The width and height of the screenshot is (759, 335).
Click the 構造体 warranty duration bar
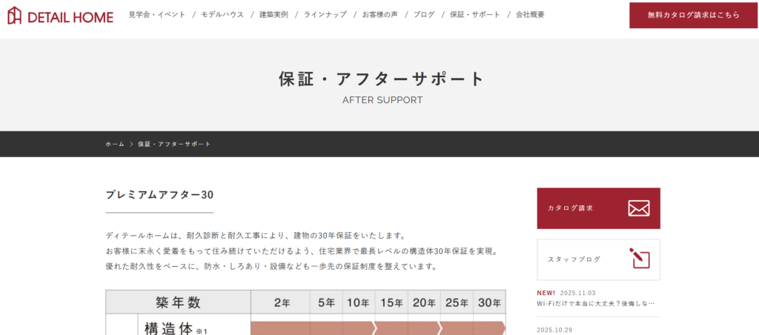[378, 328]
